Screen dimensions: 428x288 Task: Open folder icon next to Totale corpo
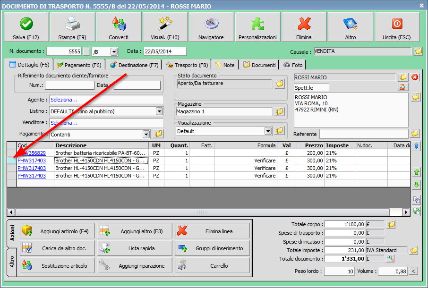click(x=391, y=224)
